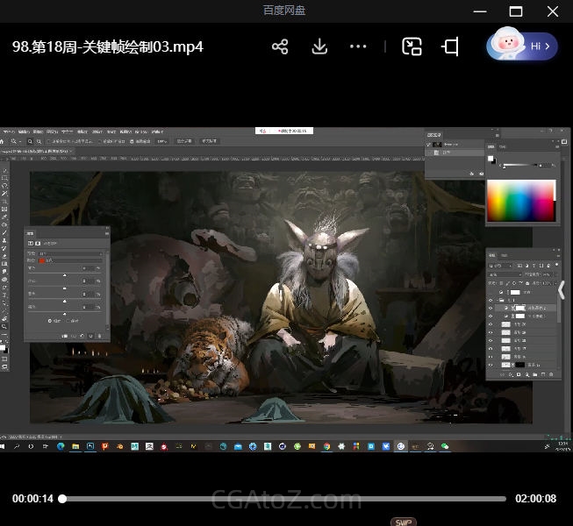Hide the layer group using its eye icon
The image size is (573, 526).
click(x=491, y=299)
